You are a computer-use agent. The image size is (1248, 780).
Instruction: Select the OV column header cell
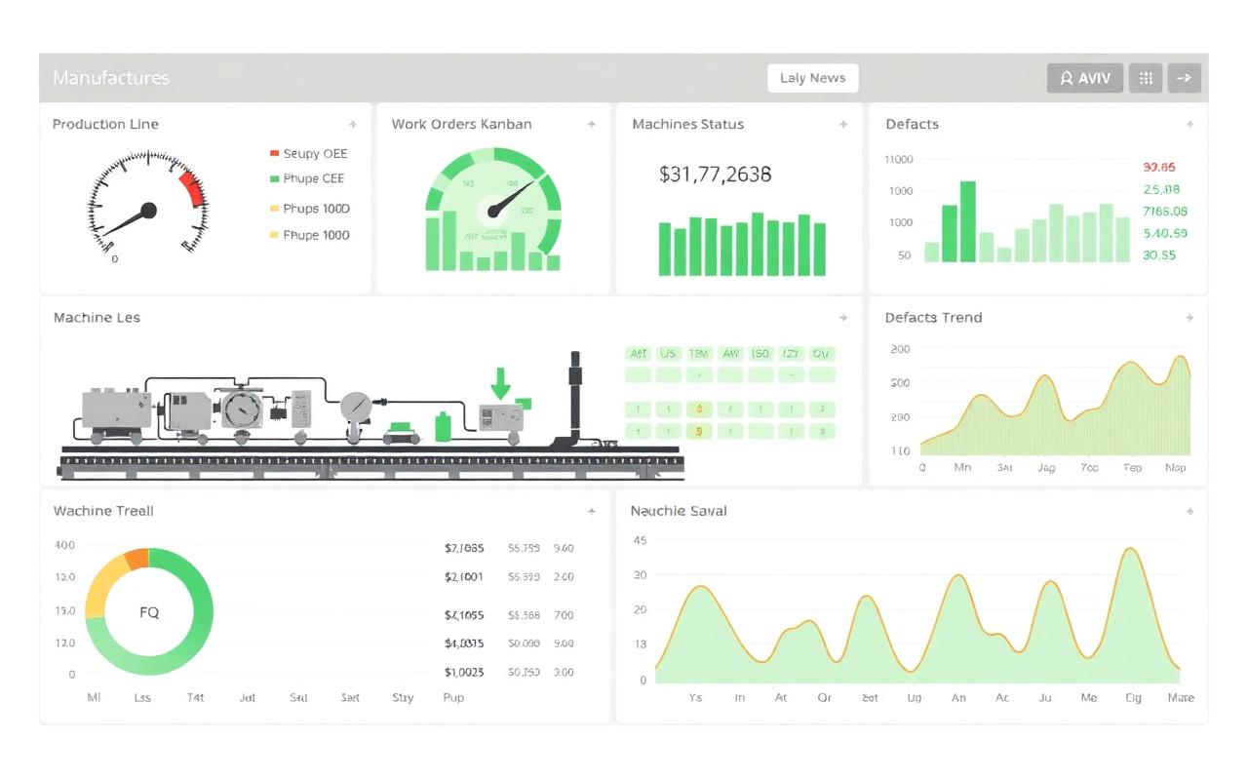coord(822,354)
